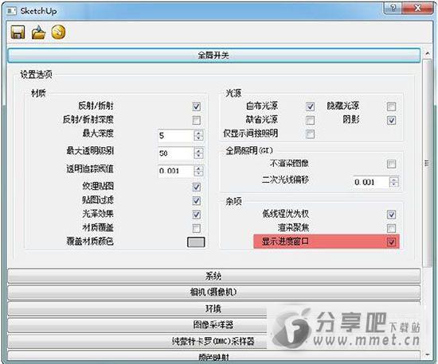This screenshot has height=364, width=438.
Task: Toggle the 纹理贴图 checkbox
Action: pos(197,187)
